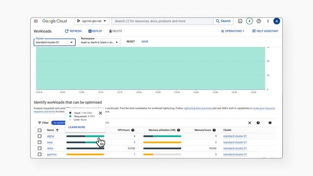Open the account avatar A
This screenshot has height=176, width=313.
[x=276, y=21]
